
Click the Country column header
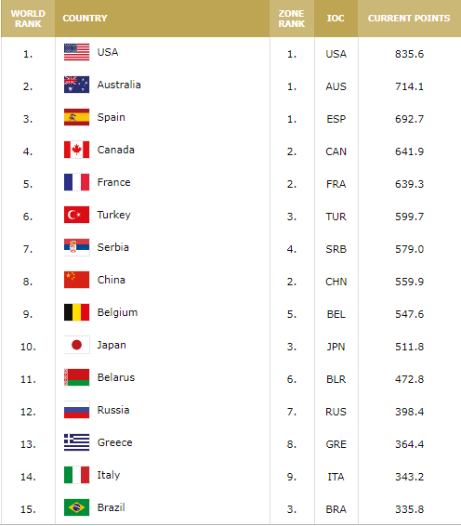[85, 18]
